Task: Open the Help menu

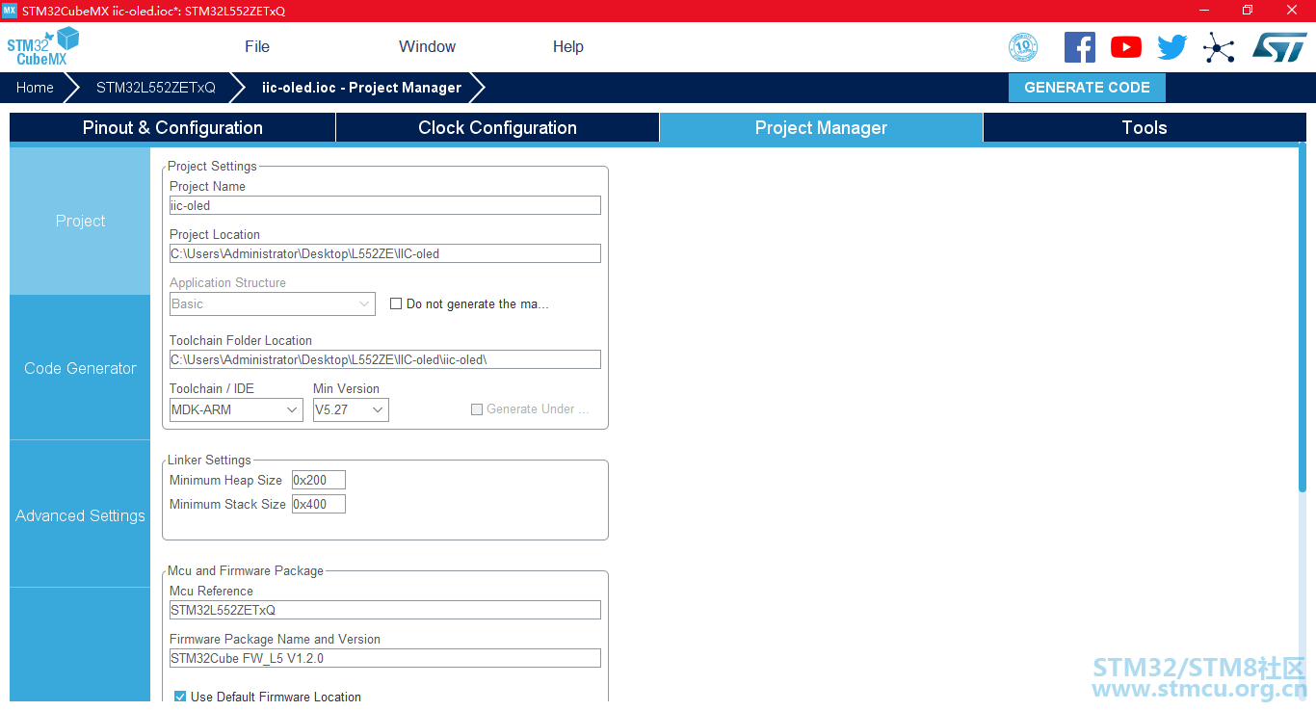Action: [568, 46]
